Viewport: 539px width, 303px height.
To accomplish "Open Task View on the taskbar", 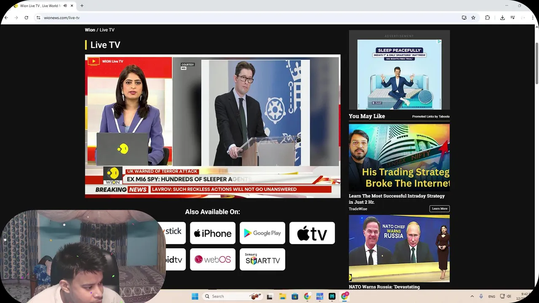I will coord(269,296).
